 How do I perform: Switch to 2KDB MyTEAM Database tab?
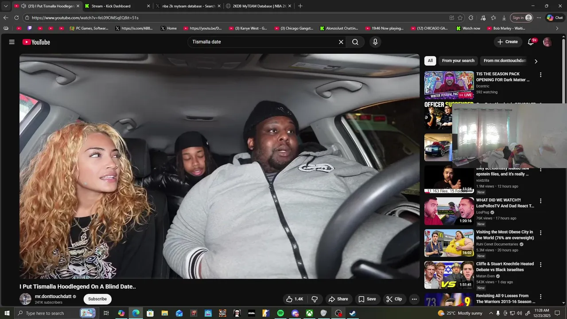pyautogui.click(x=259, y=6)
